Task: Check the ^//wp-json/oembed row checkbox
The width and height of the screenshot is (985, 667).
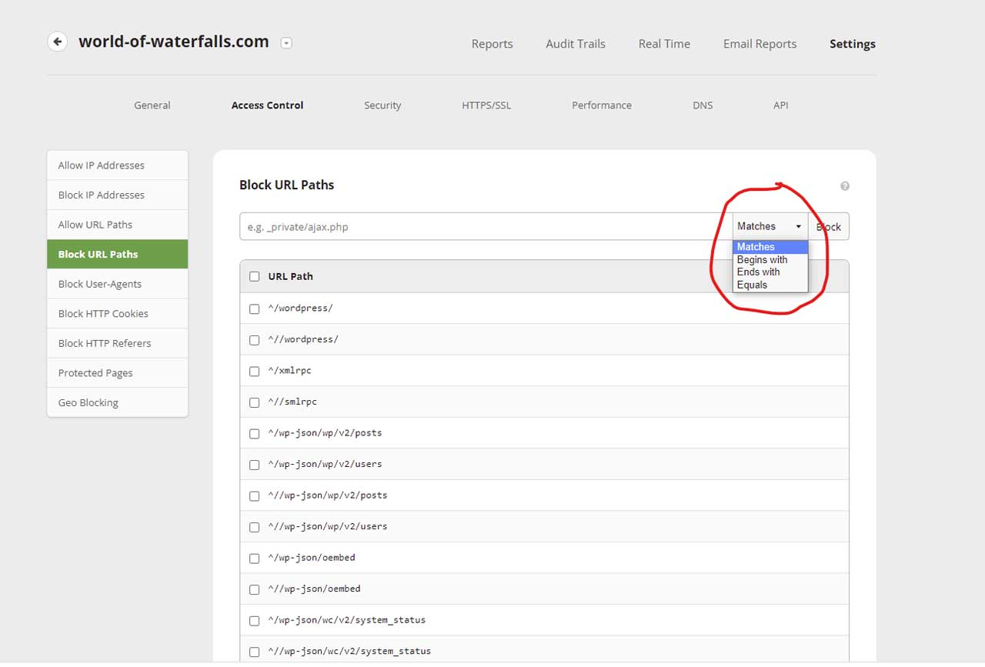Action: (x=255, y=589)
